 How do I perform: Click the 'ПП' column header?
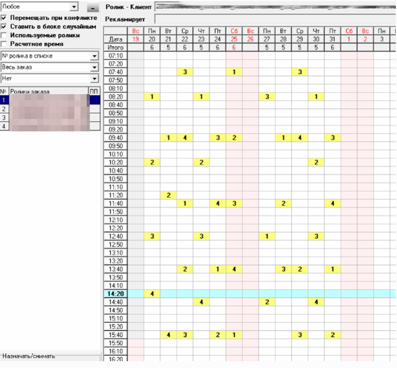93,91
